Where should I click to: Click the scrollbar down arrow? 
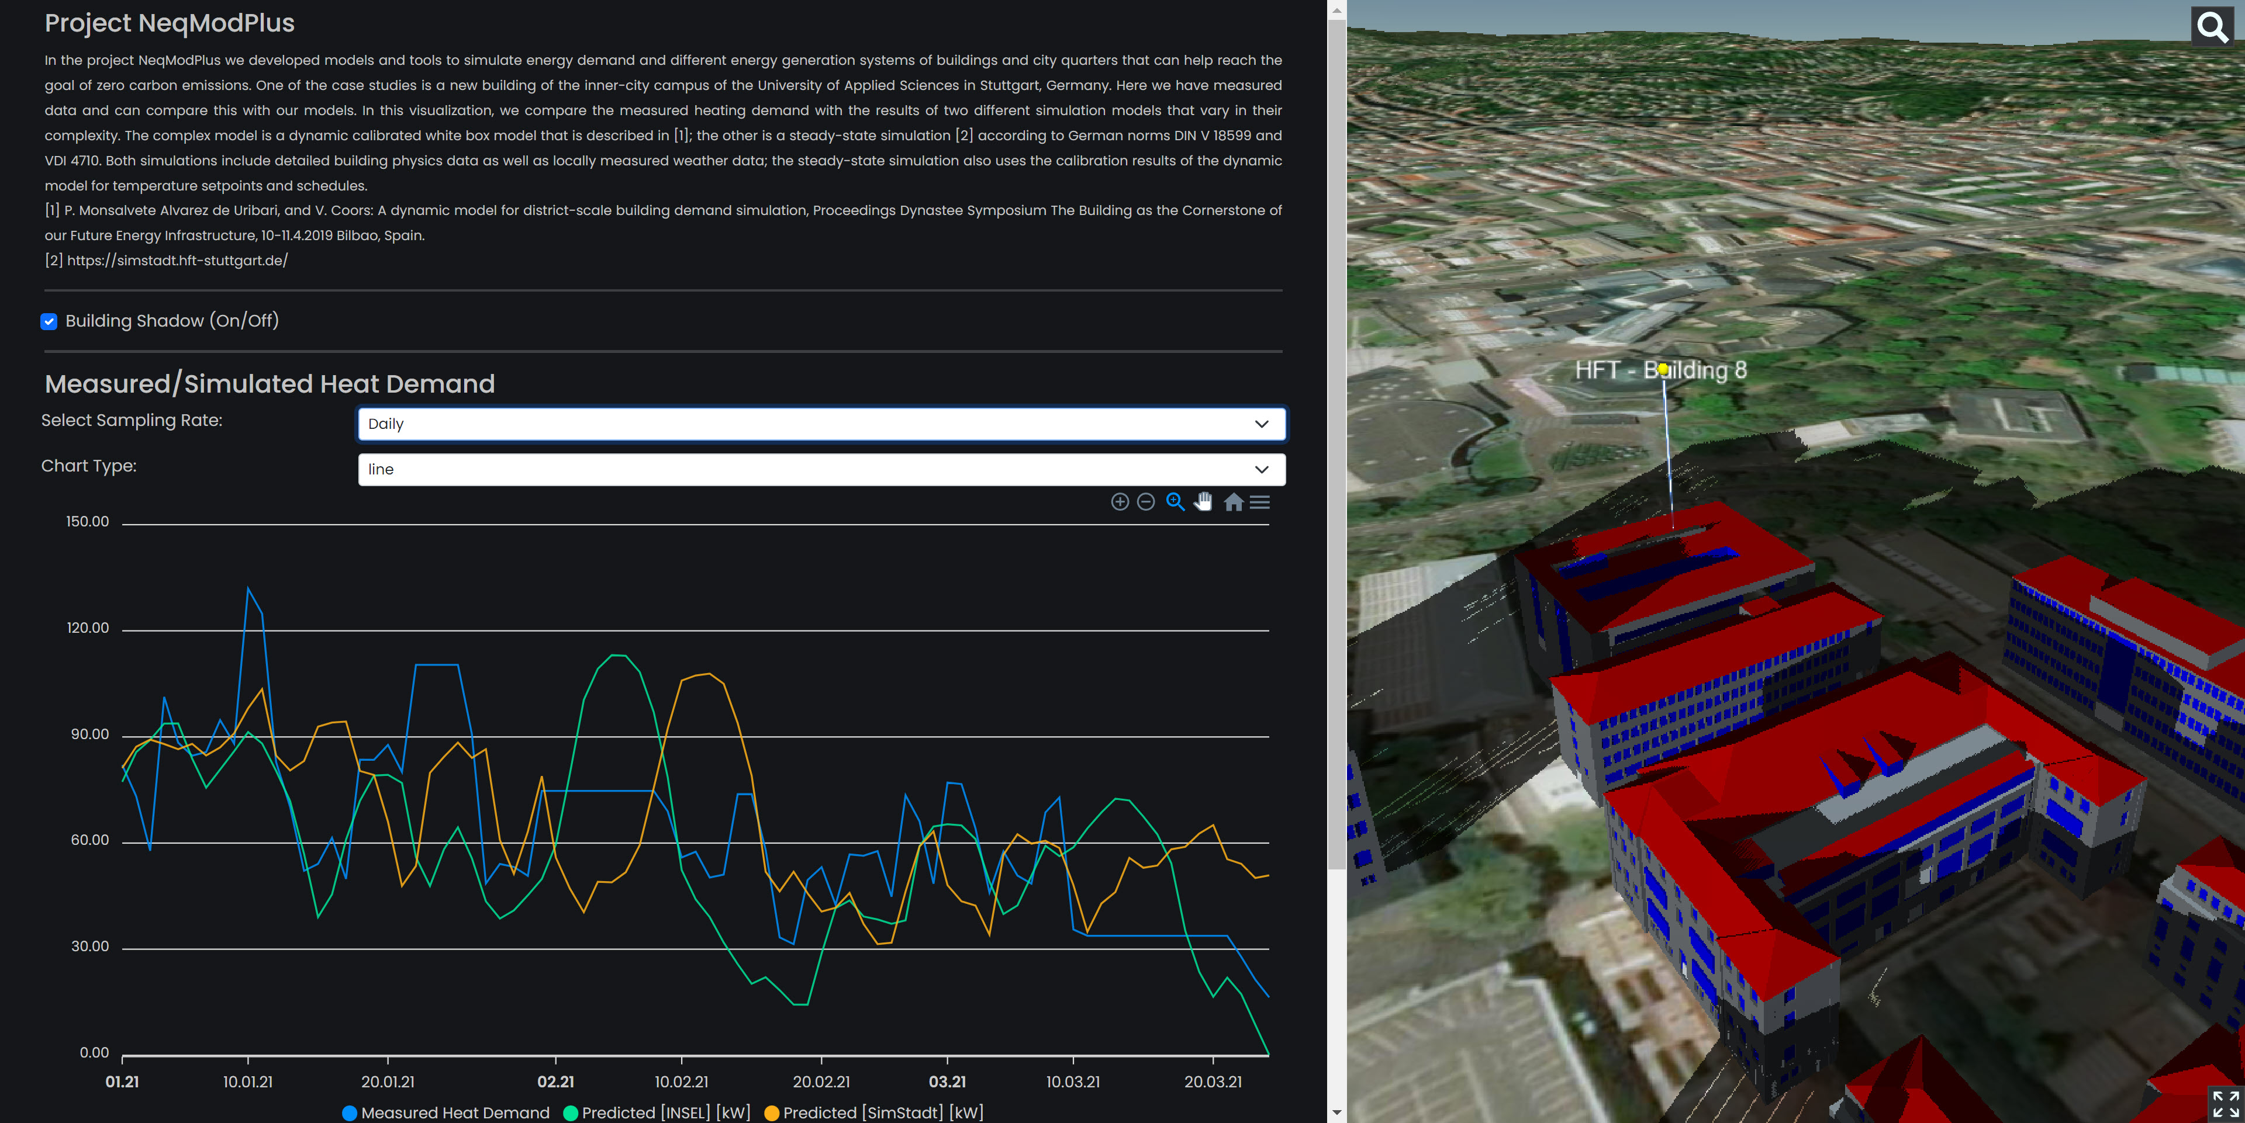[x=1336, y=1114]
